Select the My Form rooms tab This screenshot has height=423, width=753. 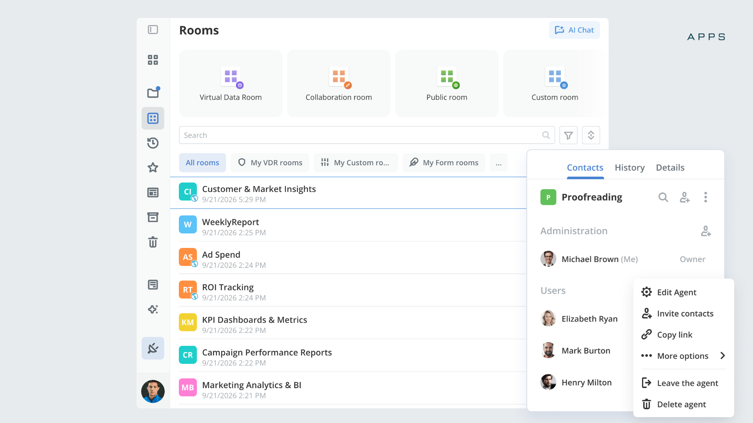click(x=444, y=163)
